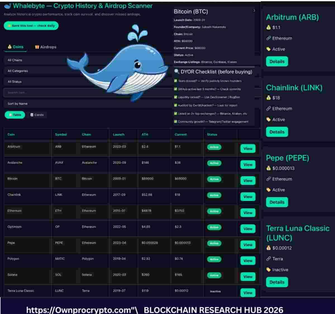Screen dimensions: 335x314
Task: Click Save this tool — check daily button
Action: pos(31,26)
